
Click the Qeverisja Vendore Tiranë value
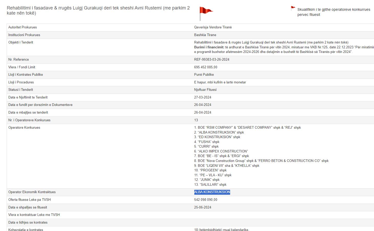click(x=213, y=27)
